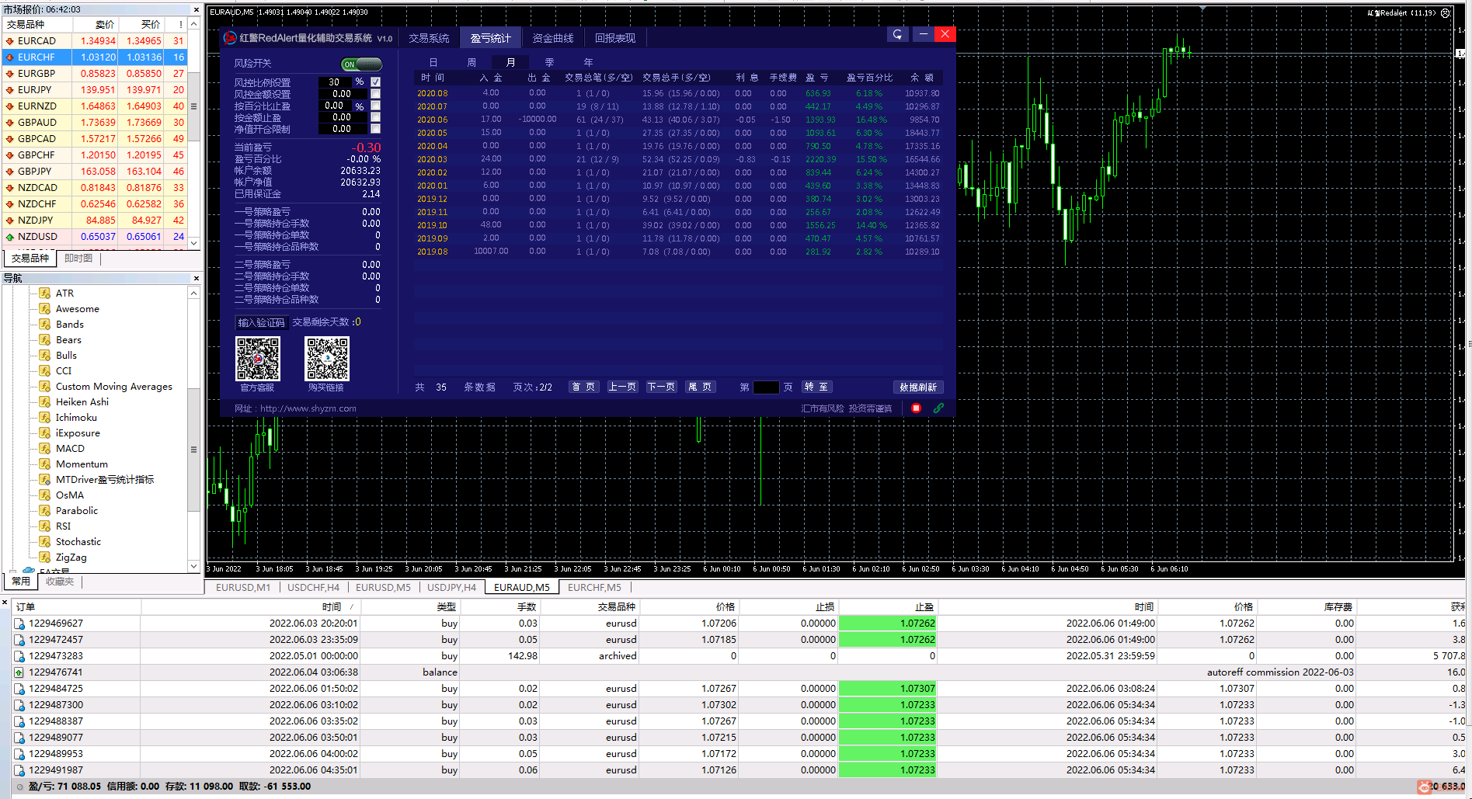
Task: Click the red stop icon in panel footer
Action: (916, 408)
